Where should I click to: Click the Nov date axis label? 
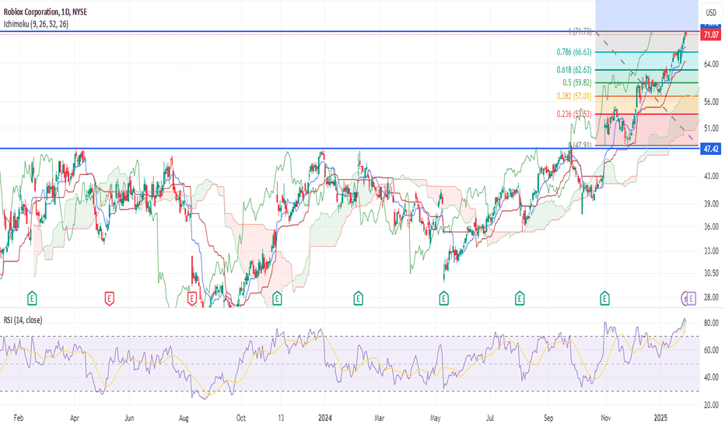point(606,418)
